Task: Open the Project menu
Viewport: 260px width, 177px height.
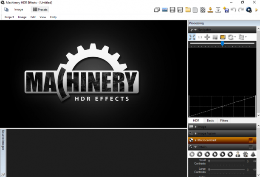Action: (9, 17)
